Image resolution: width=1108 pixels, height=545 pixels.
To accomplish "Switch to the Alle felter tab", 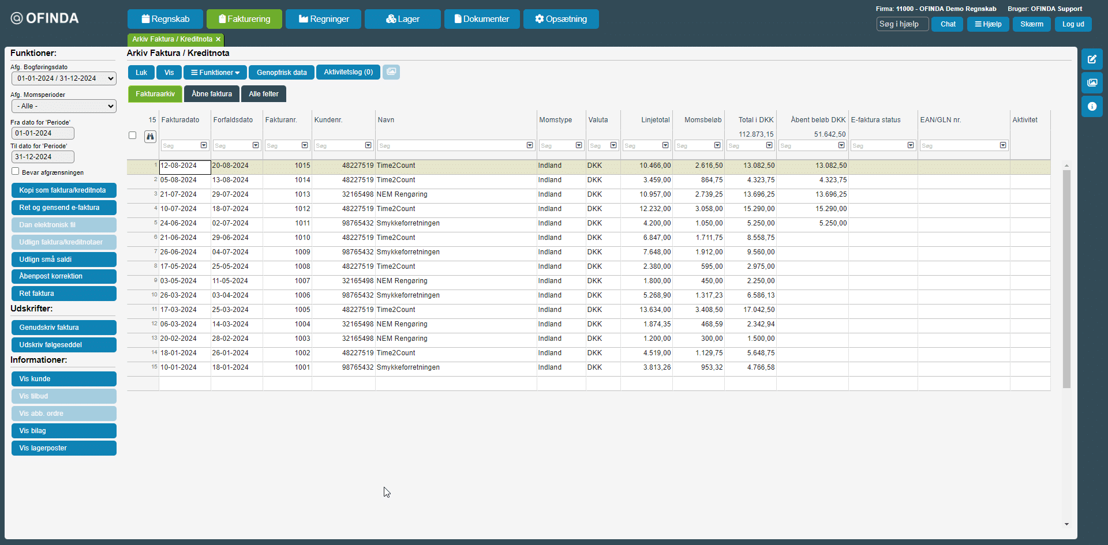I will [263, 94].
